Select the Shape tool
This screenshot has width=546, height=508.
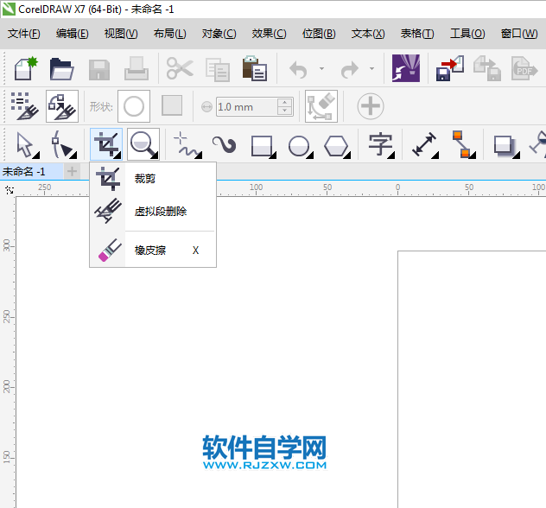pyautogui.click(x=64, y=145)
